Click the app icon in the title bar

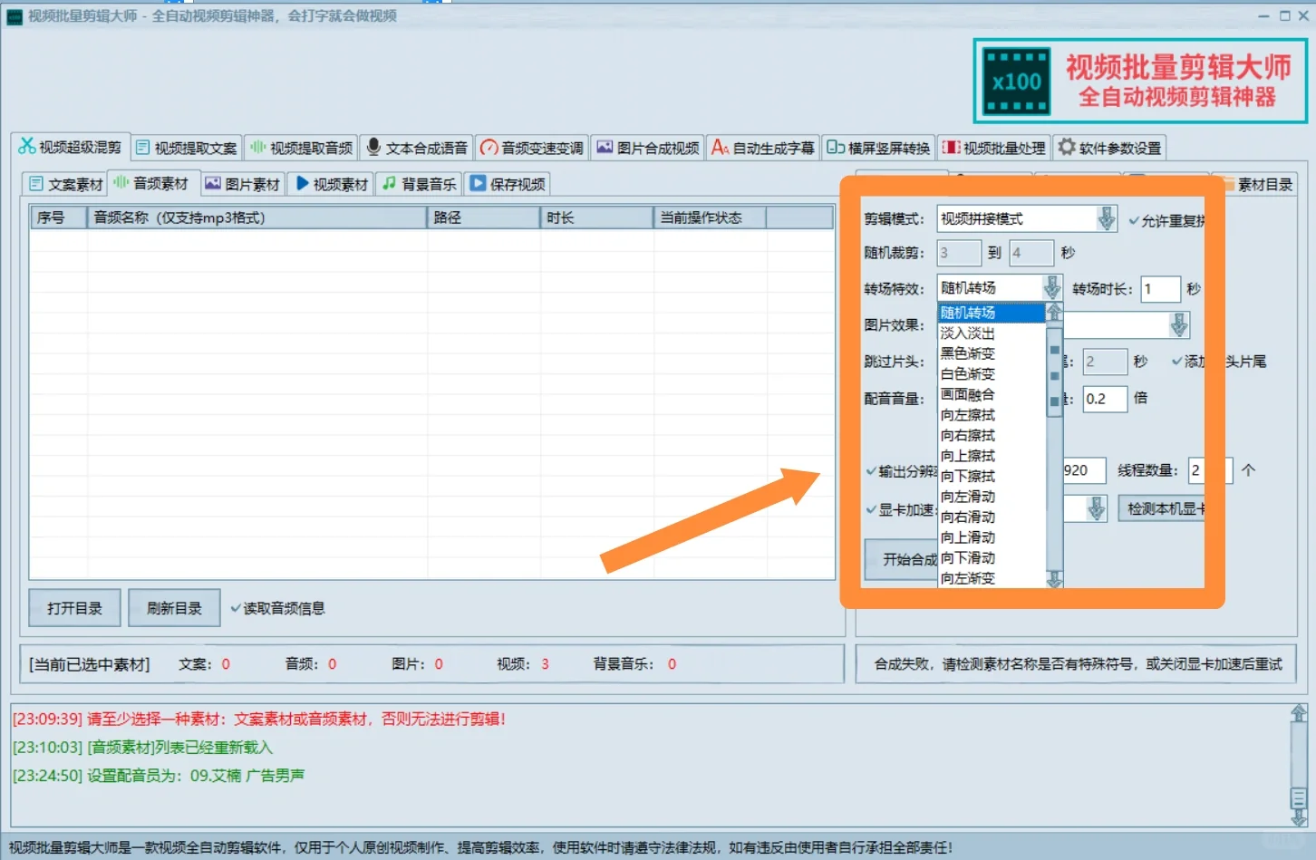[x=15, y=16]
